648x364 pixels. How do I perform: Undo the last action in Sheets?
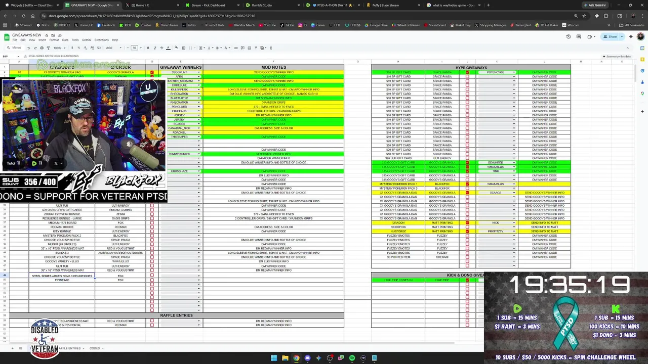[x=28, y=48]
